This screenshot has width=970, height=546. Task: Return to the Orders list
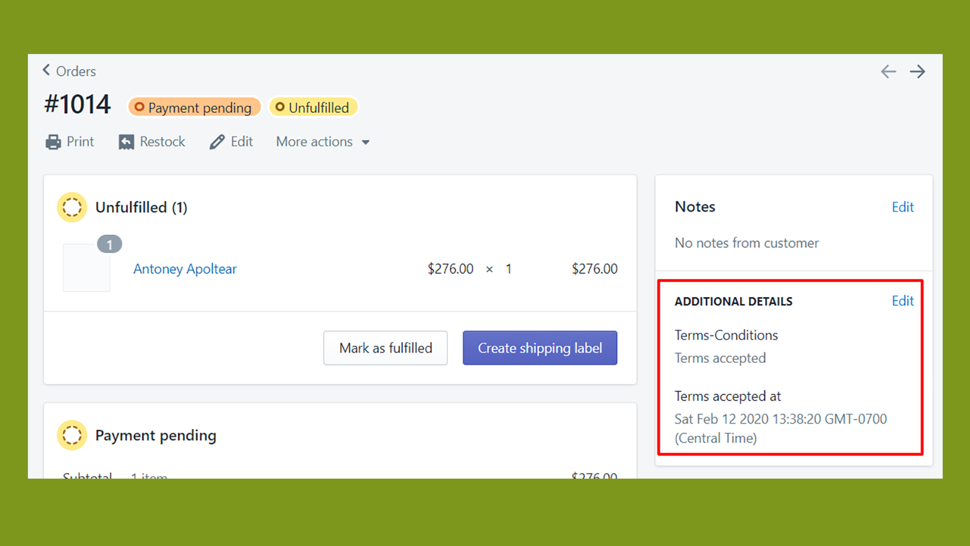[x=76, y=72]
